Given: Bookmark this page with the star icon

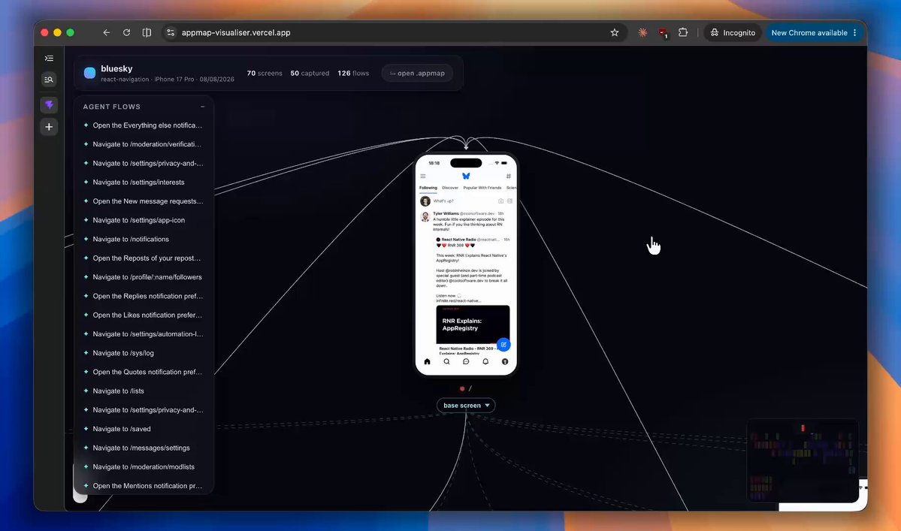Looking at the screenshot, I should tap(614, 33).
